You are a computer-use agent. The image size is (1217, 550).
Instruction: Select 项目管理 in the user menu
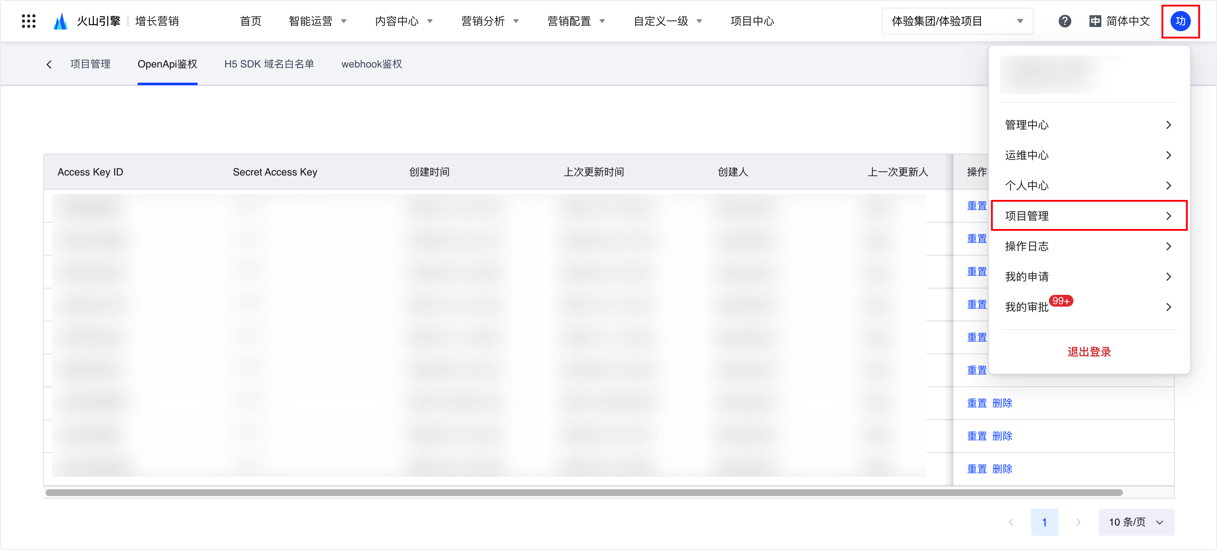pos(1089,216)
